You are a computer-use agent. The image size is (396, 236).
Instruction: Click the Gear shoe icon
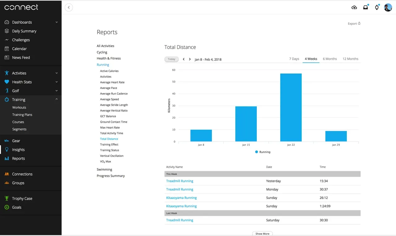click(7, 141)
